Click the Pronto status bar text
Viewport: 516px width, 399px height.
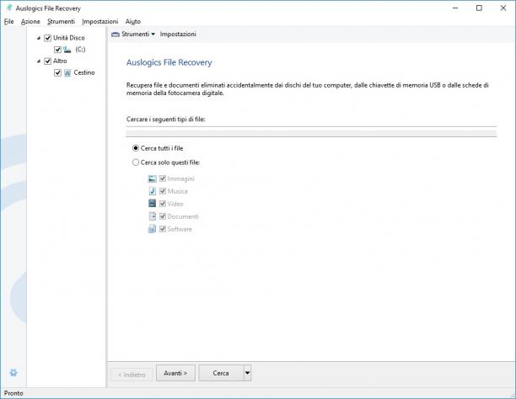point(13,393)
